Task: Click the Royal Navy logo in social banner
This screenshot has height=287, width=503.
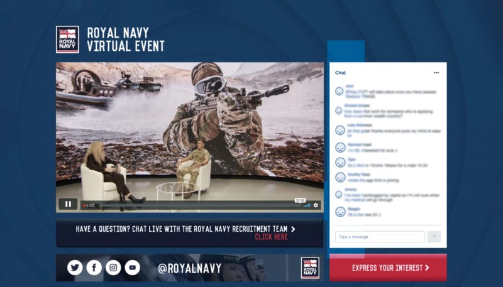Action: point(310,268)
